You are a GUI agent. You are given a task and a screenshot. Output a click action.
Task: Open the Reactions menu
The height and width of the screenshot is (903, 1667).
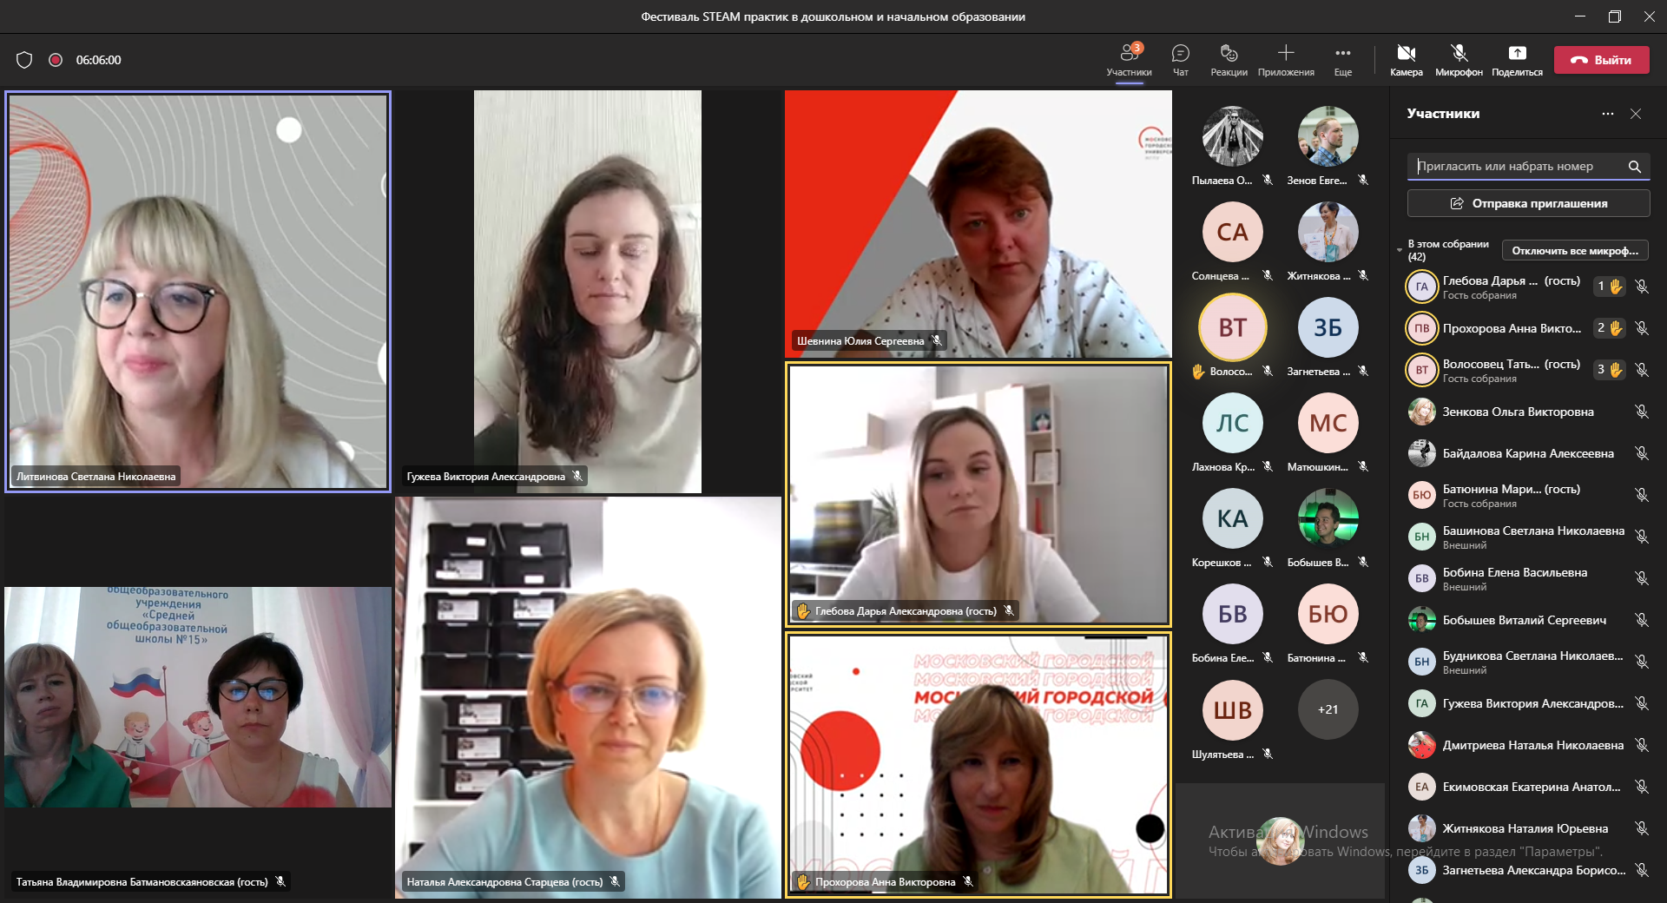coord(1229,59)
